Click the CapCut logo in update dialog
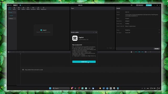The height and width of the screenshot is (94, 168). coord(75,38)
